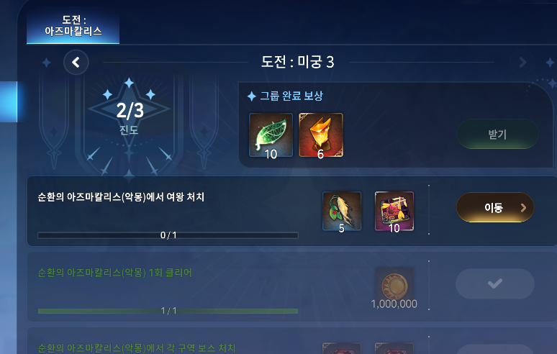Click the 이동 move button
557x354 pixels.
pyautogui.click(x=495, y=207)
